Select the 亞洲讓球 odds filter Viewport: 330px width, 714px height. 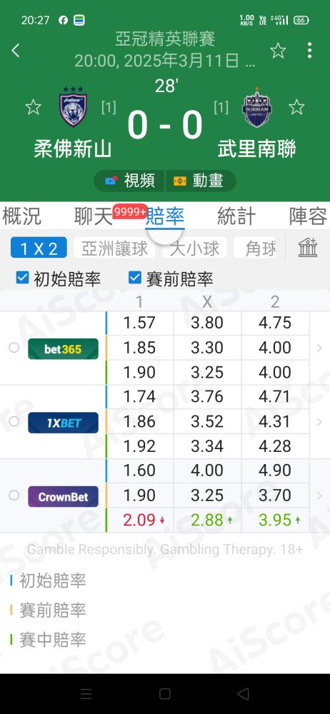coord(114,248)
